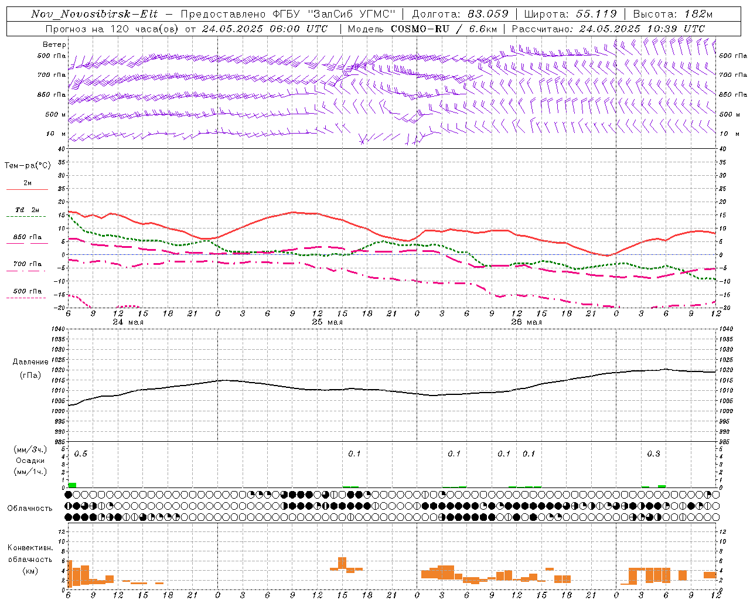
Task: Click the 500 м wind level label on left
Action: (56, 115)
